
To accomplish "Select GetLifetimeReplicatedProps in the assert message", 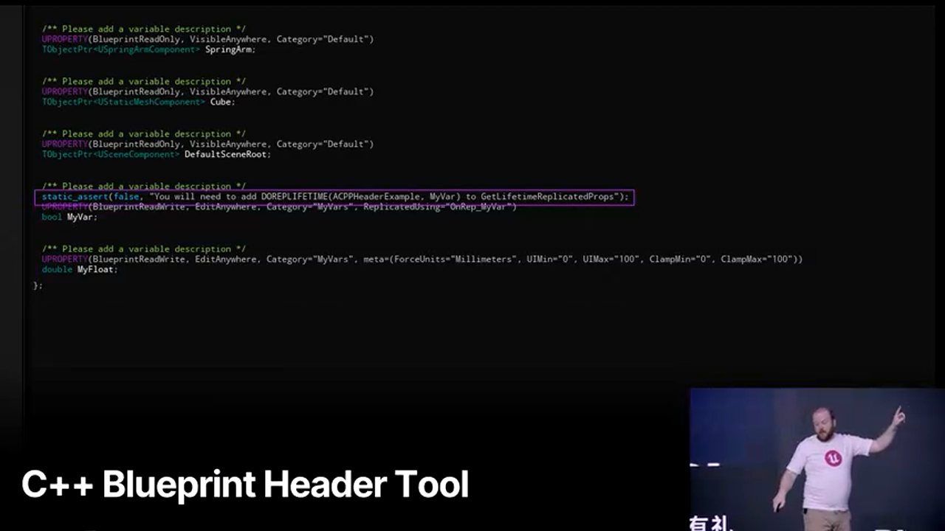I will click(x=547, y=197).
